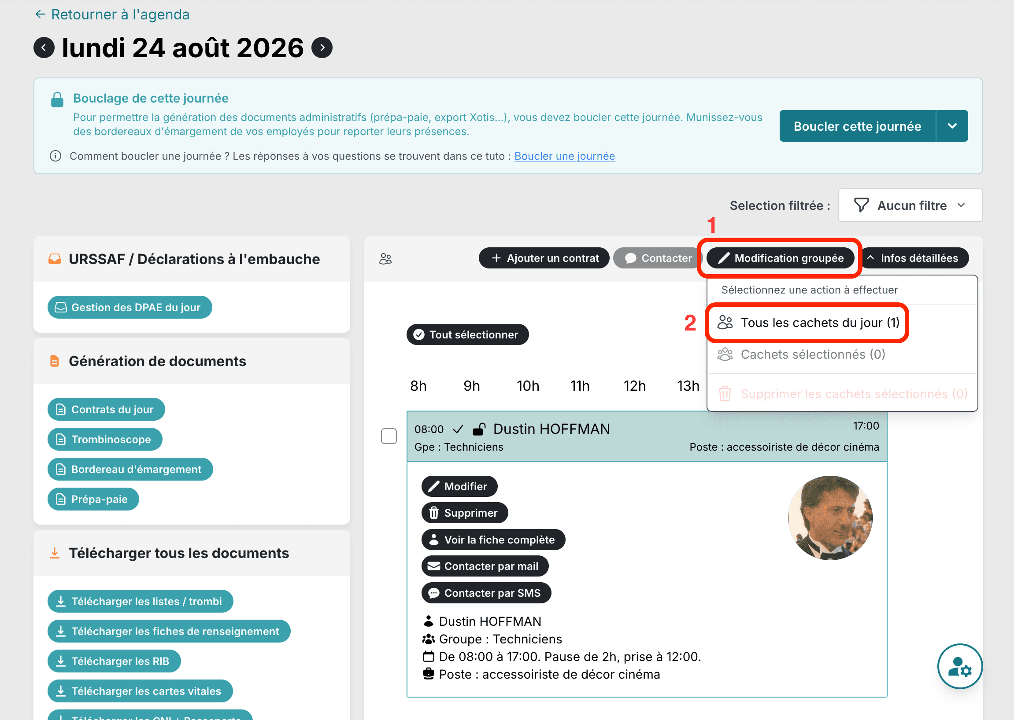Click Télécharger les cartes vitales
1014x720 pixels.
tap(140, 691)
